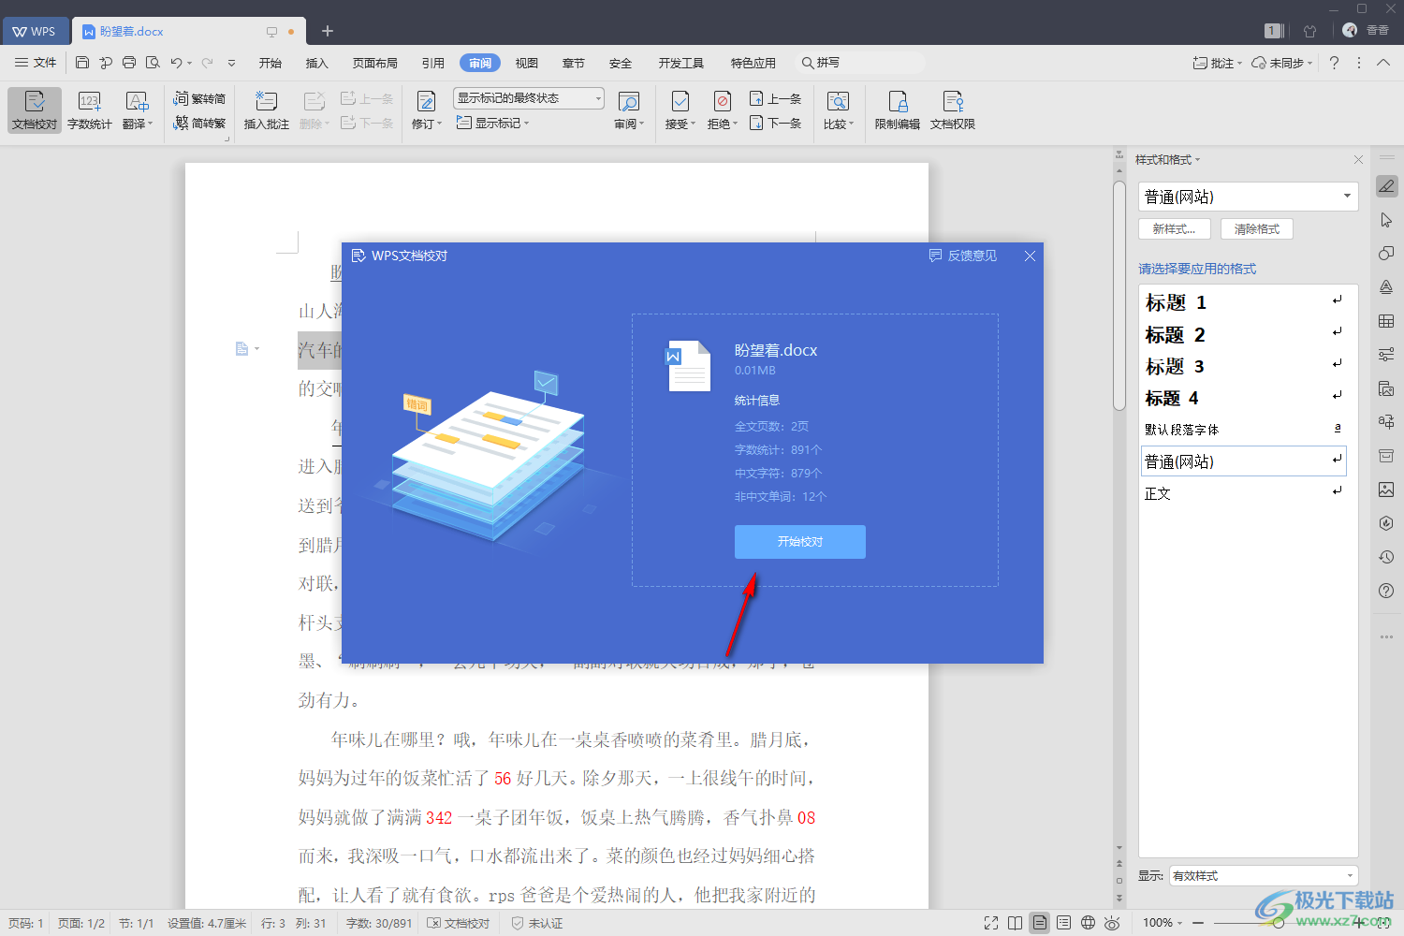The image size is (1404, 936).
Task: Expand the 显示标记的最终状态 dropdown
Action: click(598, 98)
